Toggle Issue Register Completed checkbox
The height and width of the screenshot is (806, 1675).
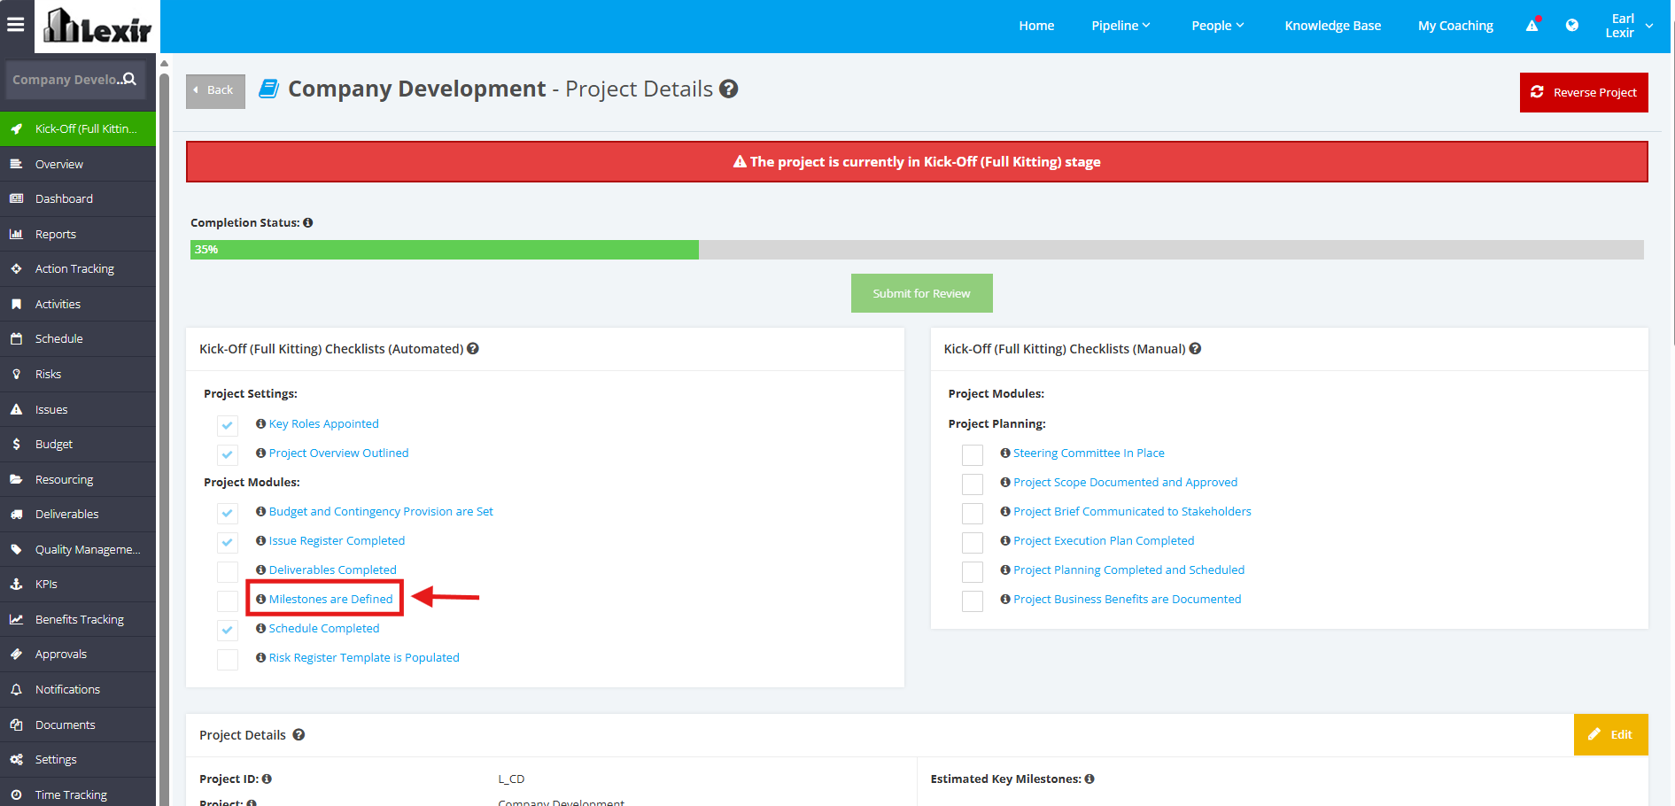coord(228,542)
